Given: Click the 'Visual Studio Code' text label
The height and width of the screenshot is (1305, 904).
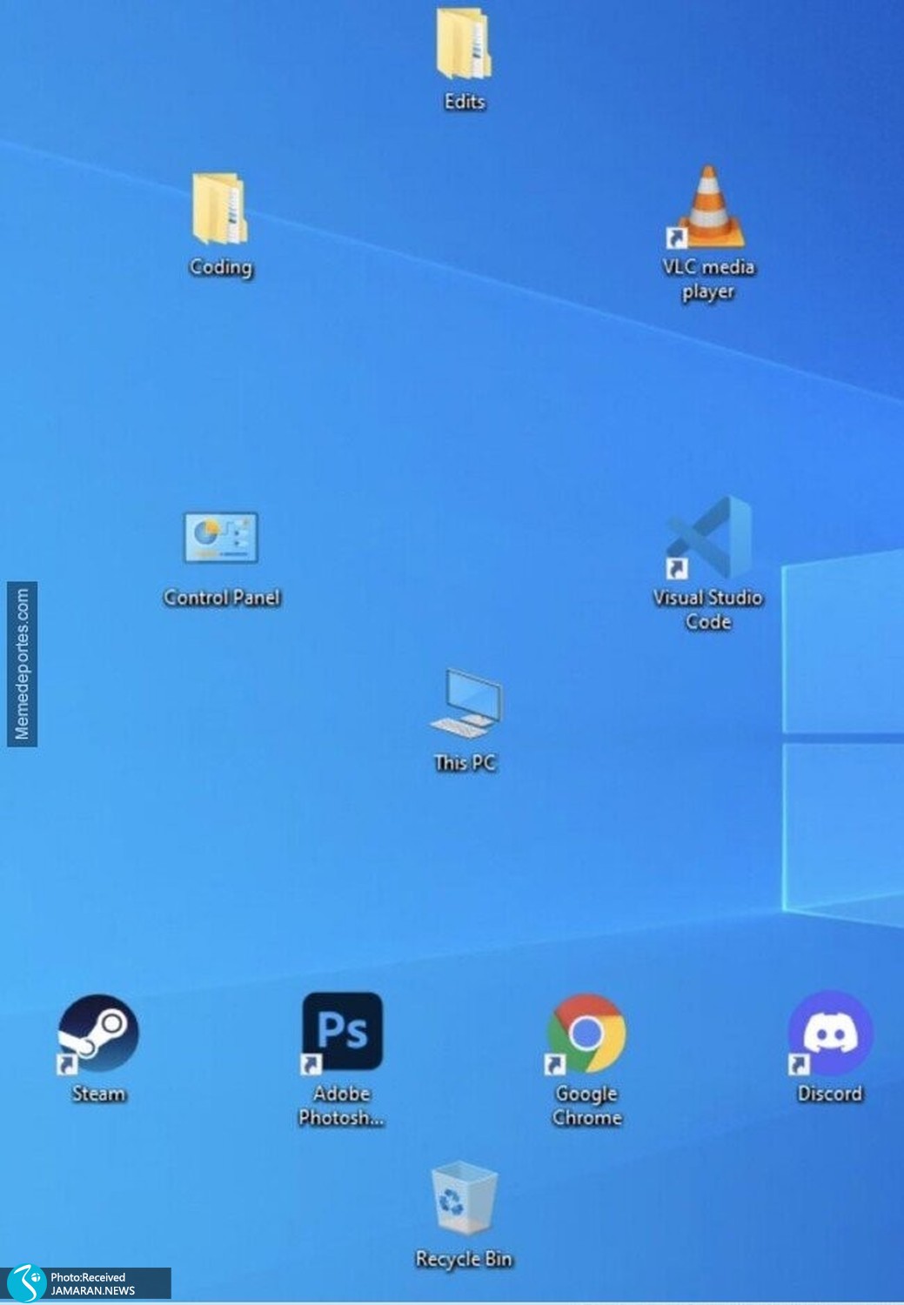Looking at the screenshot, I should pos(708,609).
